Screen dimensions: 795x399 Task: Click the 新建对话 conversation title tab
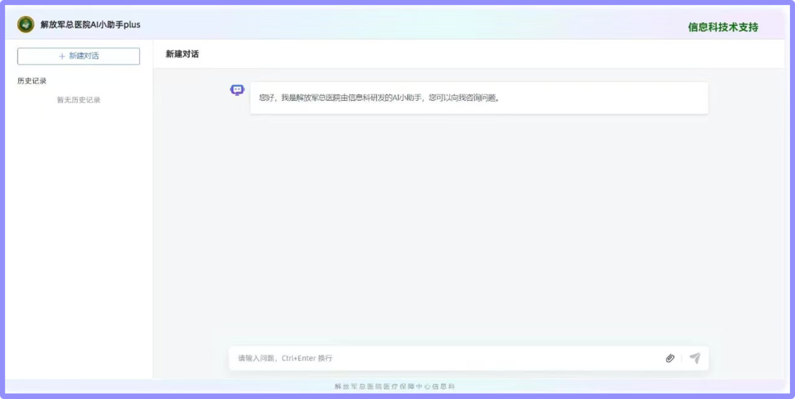pos(182,54)
